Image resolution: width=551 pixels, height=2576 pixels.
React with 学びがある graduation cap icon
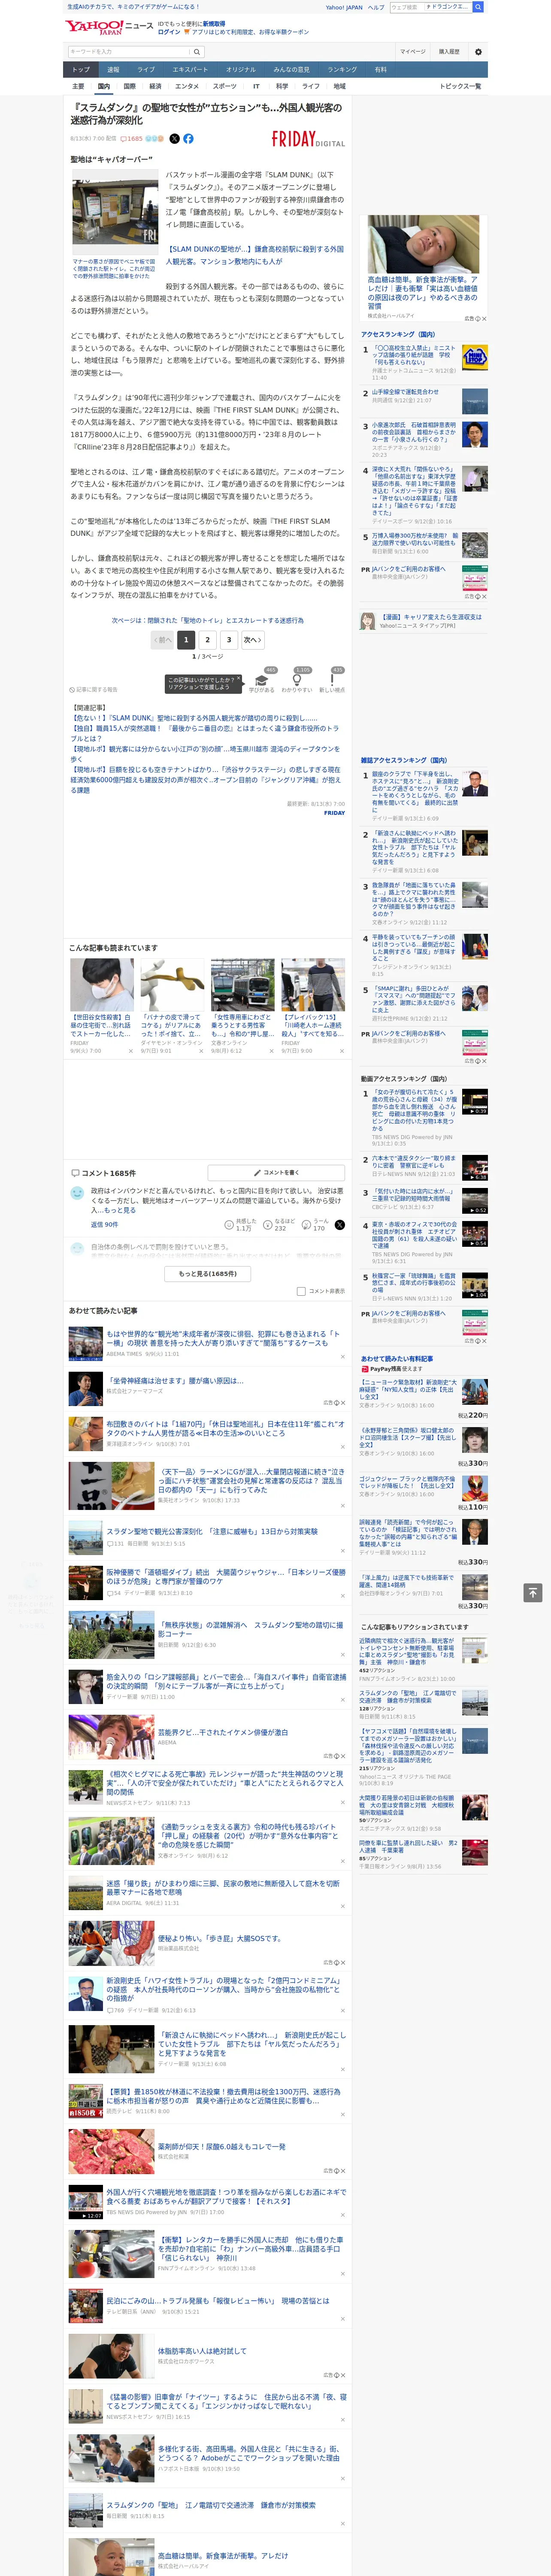pyautogui.click(x=262, y=681)
